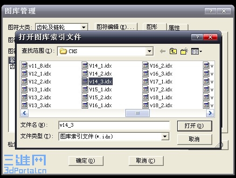Image resolution: width=236 pixels, height=178 pixels.
Task: Click the 文件名 input field
Action: pos(114,125)
